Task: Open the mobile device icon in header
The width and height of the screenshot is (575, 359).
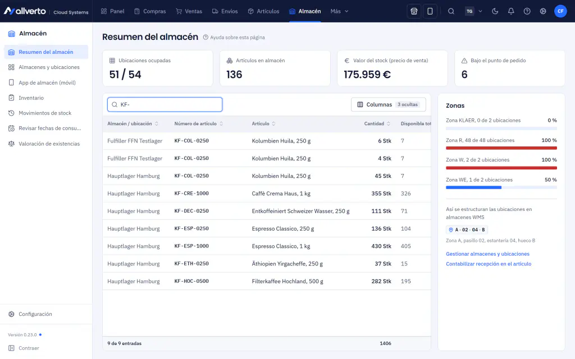Action: coord(430,11)
